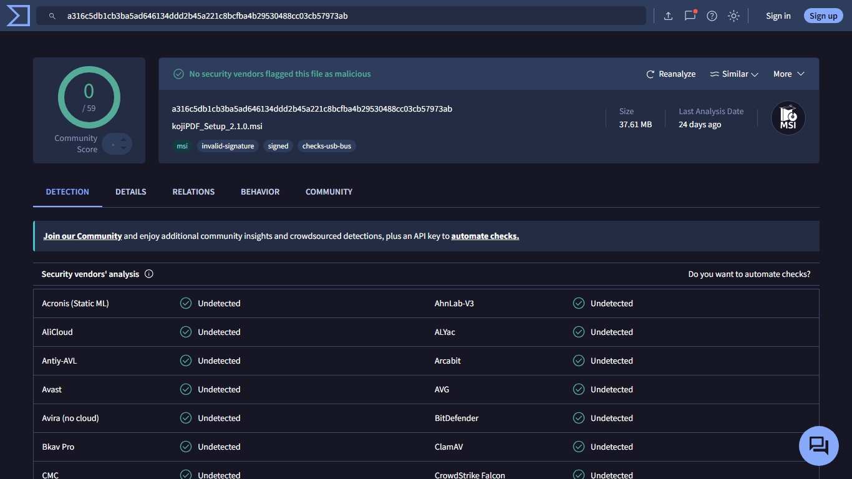
Task: Click the Reanalyze button
Action: click(670, 74)
